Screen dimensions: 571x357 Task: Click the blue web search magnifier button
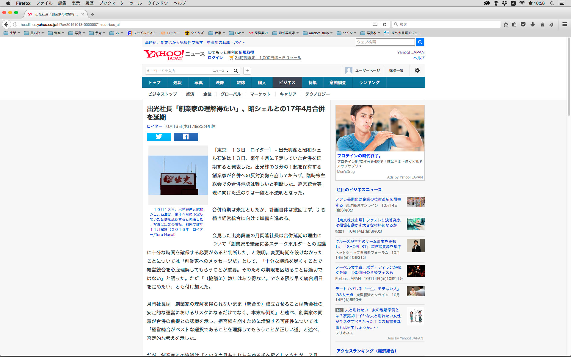coord(420,42)
